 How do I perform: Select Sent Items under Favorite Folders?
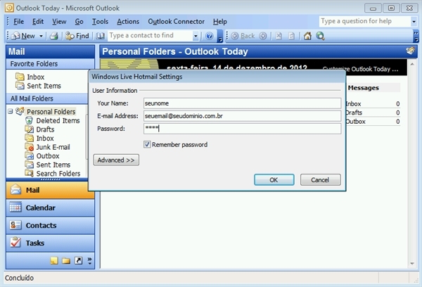(x=38, y=86)
